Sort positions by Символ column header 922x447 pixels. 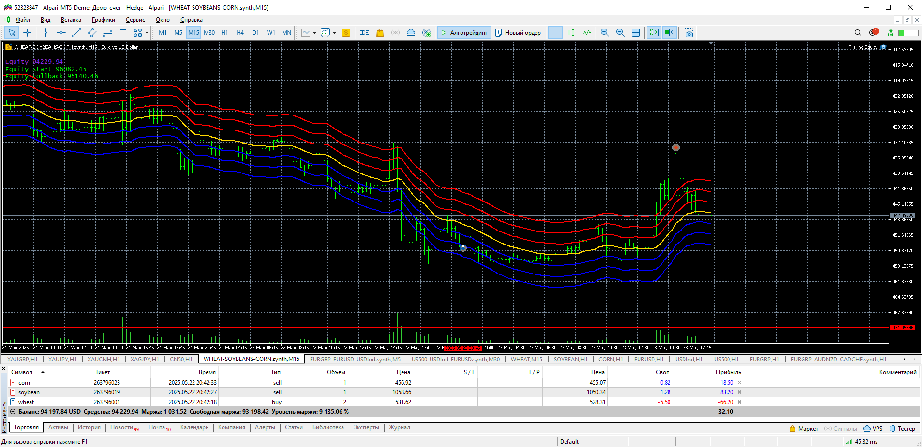coord(22,372)
